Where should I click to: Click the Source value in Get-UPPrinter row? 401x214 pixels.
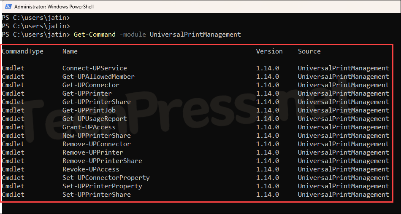pos(343,94)
